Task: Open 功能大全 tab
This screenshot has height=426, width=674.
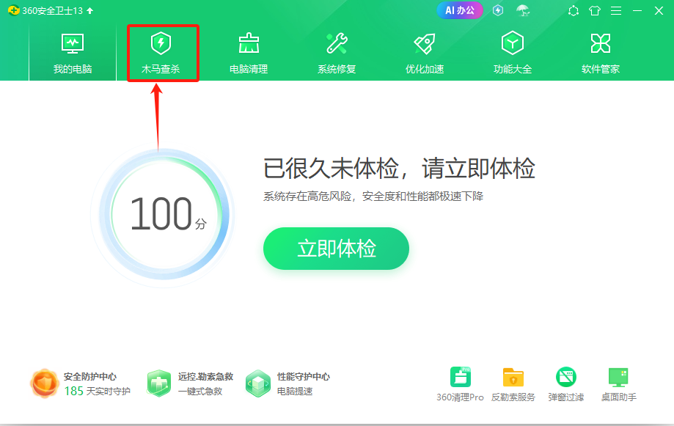Action: point(513,54)
